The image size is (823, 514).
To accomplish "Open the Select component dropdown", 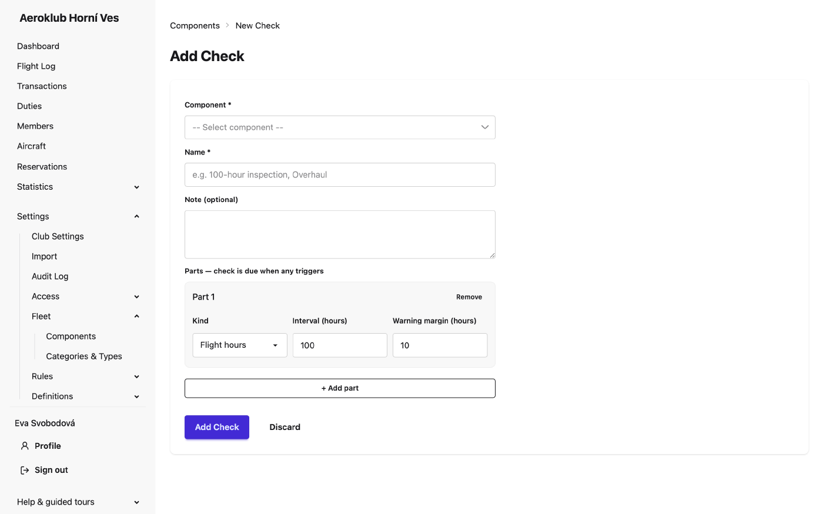I will coord(340,127).
